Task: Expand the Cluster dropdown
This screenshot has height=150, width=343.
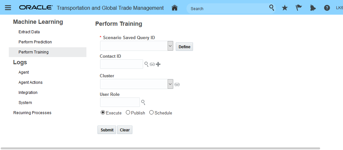Action: (x=170, y=84)
